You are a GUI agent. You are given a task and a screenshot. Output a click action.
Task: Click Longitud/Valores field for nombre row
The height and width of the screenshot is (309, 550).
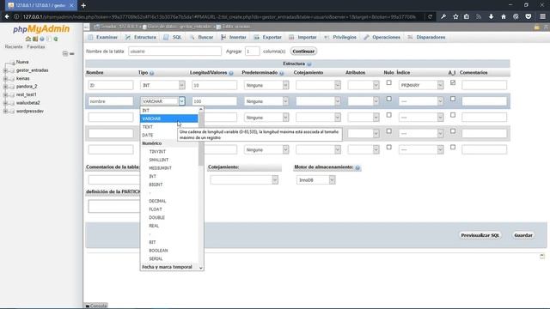pos(214,101)
